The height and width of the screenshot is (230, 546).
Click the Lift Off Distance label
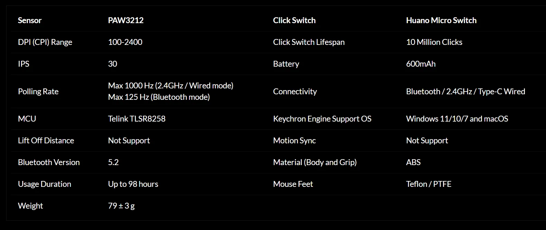point(46,141)
